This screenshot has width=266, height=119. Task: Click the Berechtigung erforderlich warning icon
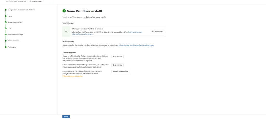tap(63, 76)
